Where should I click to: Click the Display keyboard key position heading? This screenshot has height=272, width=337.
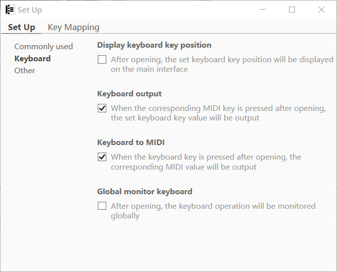point(154,45)
